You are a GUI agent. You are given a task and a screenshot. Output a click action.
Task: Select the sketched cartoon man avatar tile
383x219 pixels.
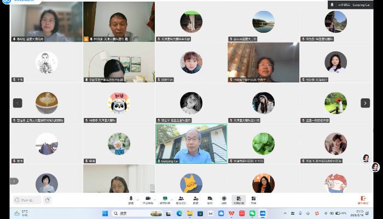(47, 62)
